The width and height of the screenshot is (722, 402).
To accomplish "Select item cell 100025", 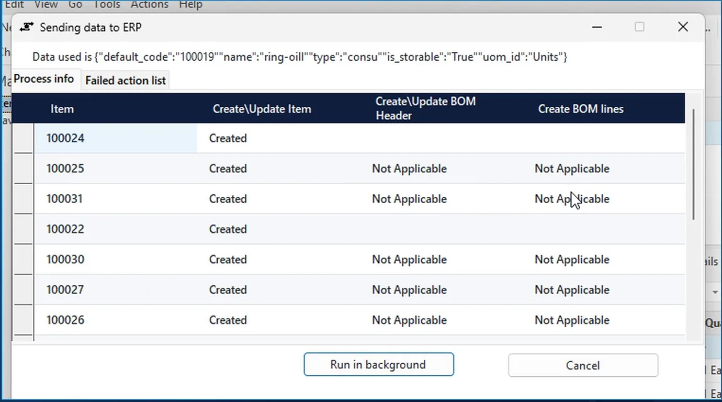I will (x=116, y=169).
